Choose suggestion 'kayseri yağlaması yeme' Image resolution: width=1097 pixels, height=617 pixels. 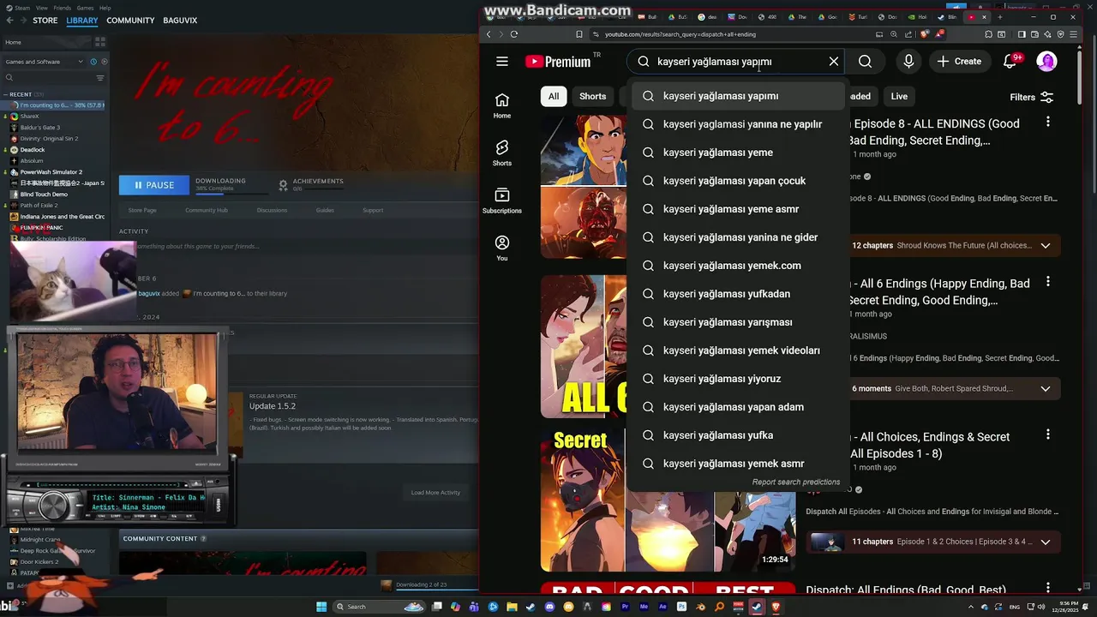coord(738,153)
